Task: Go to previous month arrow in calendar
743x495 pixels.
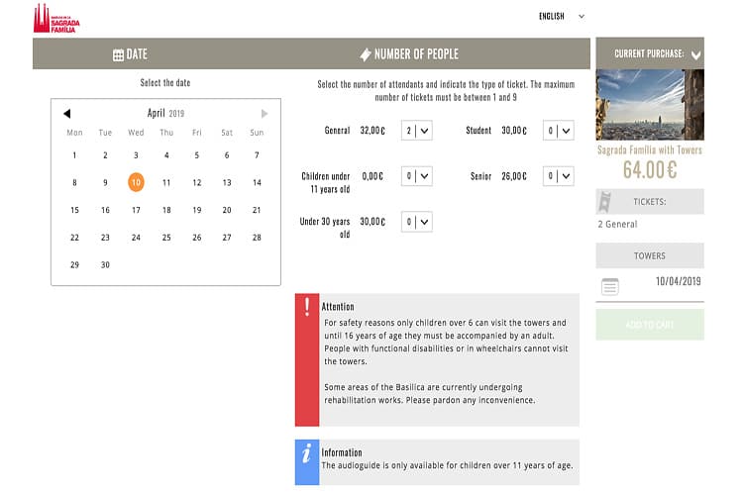Action: pos(66,113)
